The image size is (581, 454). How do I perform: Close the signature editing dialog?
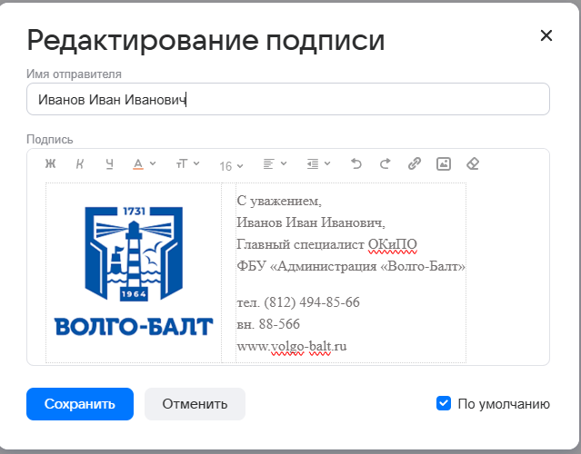(546, 36)
